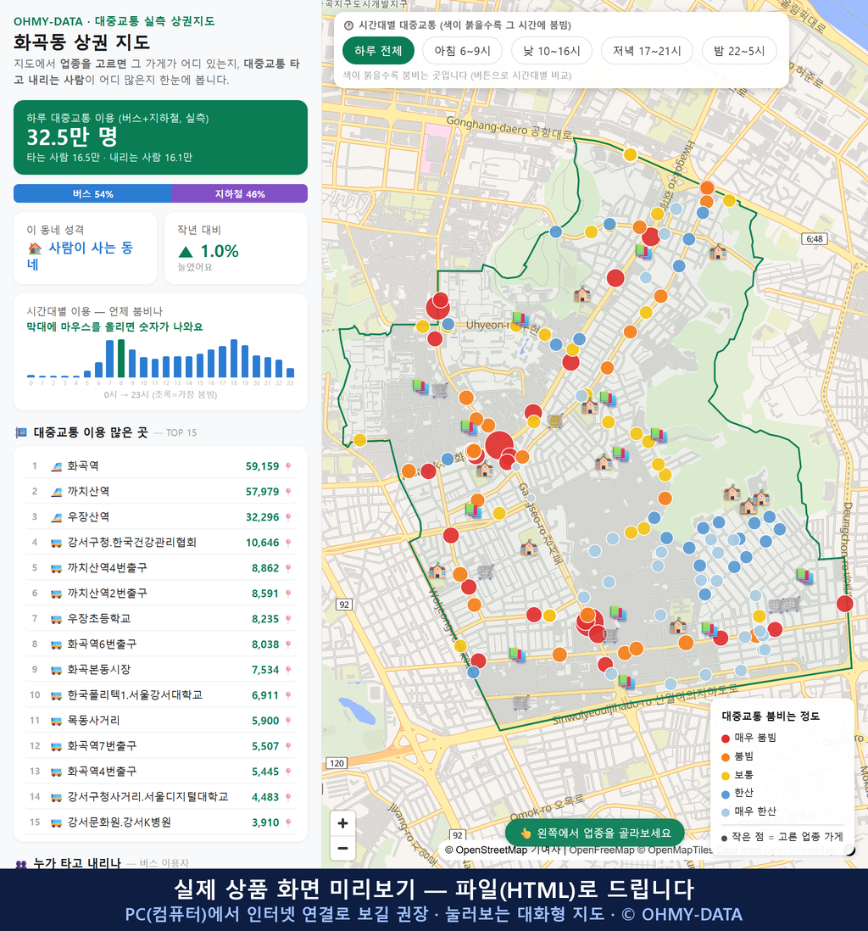Viewport: 868px width, 931px height.
Task: Click the pin icon for 까치산역2번출구
Action: (x=288, y=594)
